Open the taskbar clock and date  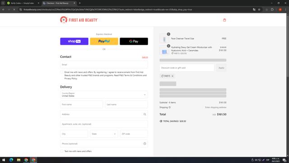pyautogui.click(x=275, y=160)
